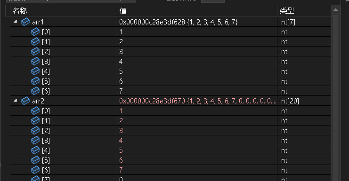Image resolution: width=349 pixels, height=181 pixels.
Task: Click the cube icon beside arr1
Action: coord(25,22)
